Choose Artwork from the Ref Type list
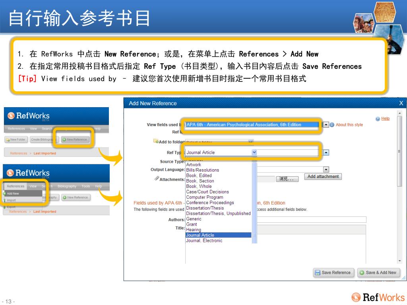 [194, 165]
